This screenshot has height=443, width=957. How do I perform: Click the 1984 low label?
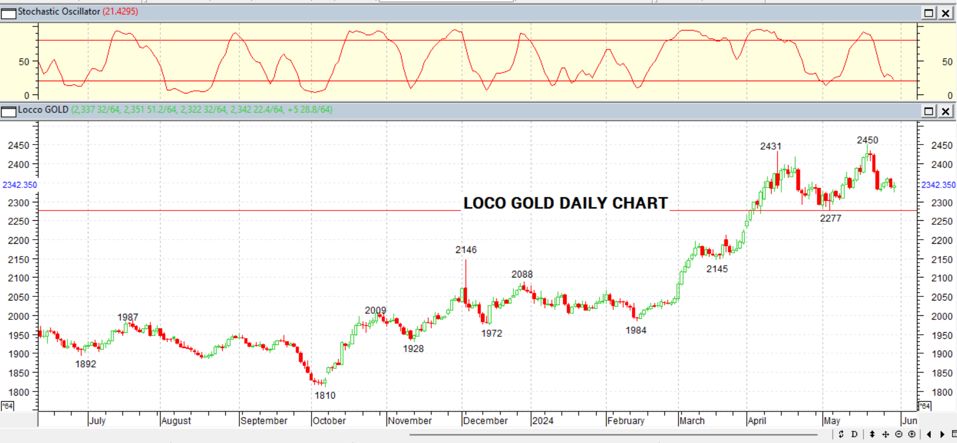tap(636, 331)
